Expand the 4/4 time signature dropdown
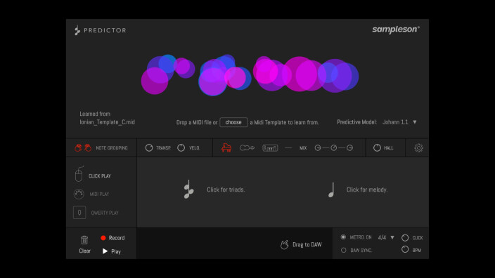The width and height of the screenshot is (495, 278). (386, 237)
